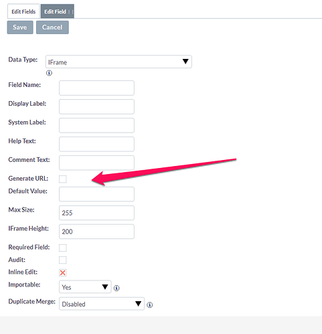Image resolution: width=322 pixels, height=334 pixels.
Task: Open the Duplicate Merge Disabled dropdown
Action: pyautogui.click(x=102, y=304)
